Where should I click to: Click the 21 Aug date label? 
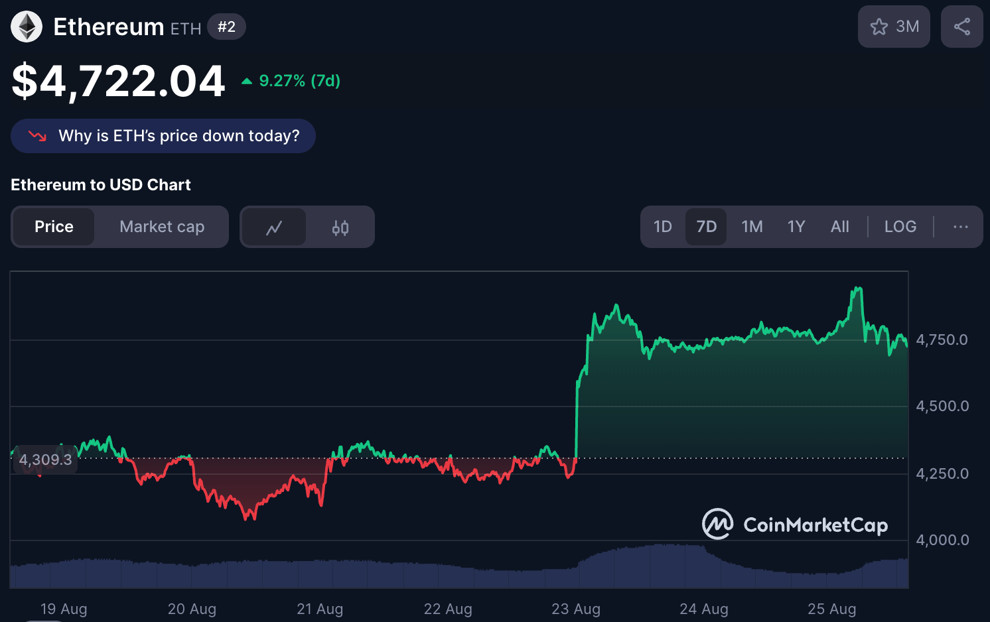pyautogui.click(x=320, y=609)
